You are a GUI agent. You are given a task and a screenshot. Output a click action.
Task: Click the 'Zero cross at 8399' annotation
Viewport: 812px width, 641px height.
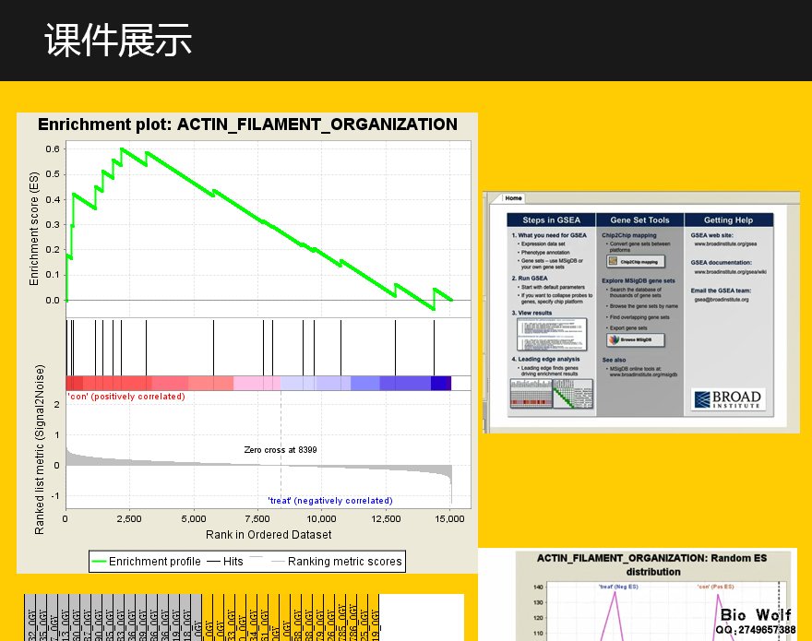pos(281,450)
